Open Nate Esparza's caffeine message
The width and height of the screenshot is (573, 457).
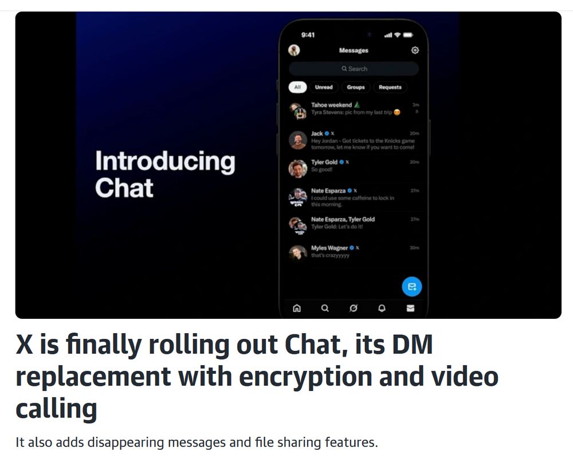point(354,197)
